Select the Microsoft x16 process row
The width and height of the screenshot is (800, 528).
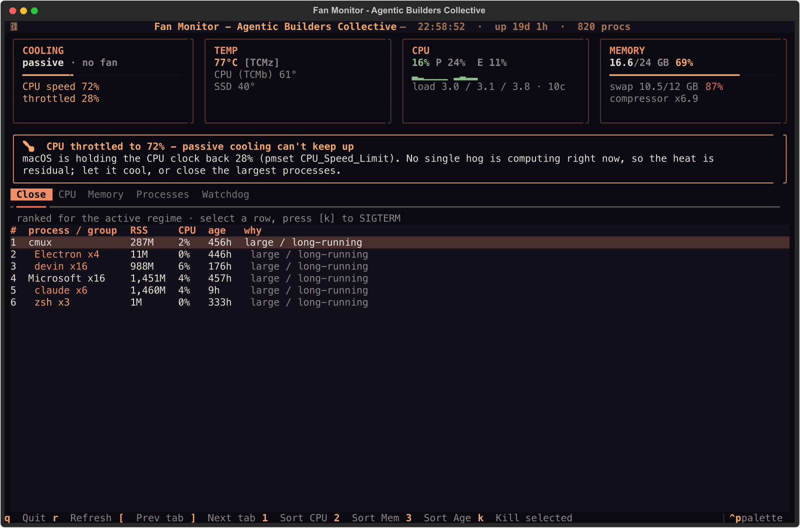pyautogui.click(x=400, y=278)
